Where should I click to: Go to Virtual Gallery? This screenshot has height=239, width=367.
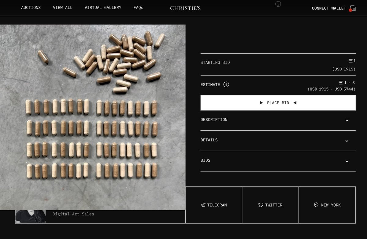[x=103, y=8]
